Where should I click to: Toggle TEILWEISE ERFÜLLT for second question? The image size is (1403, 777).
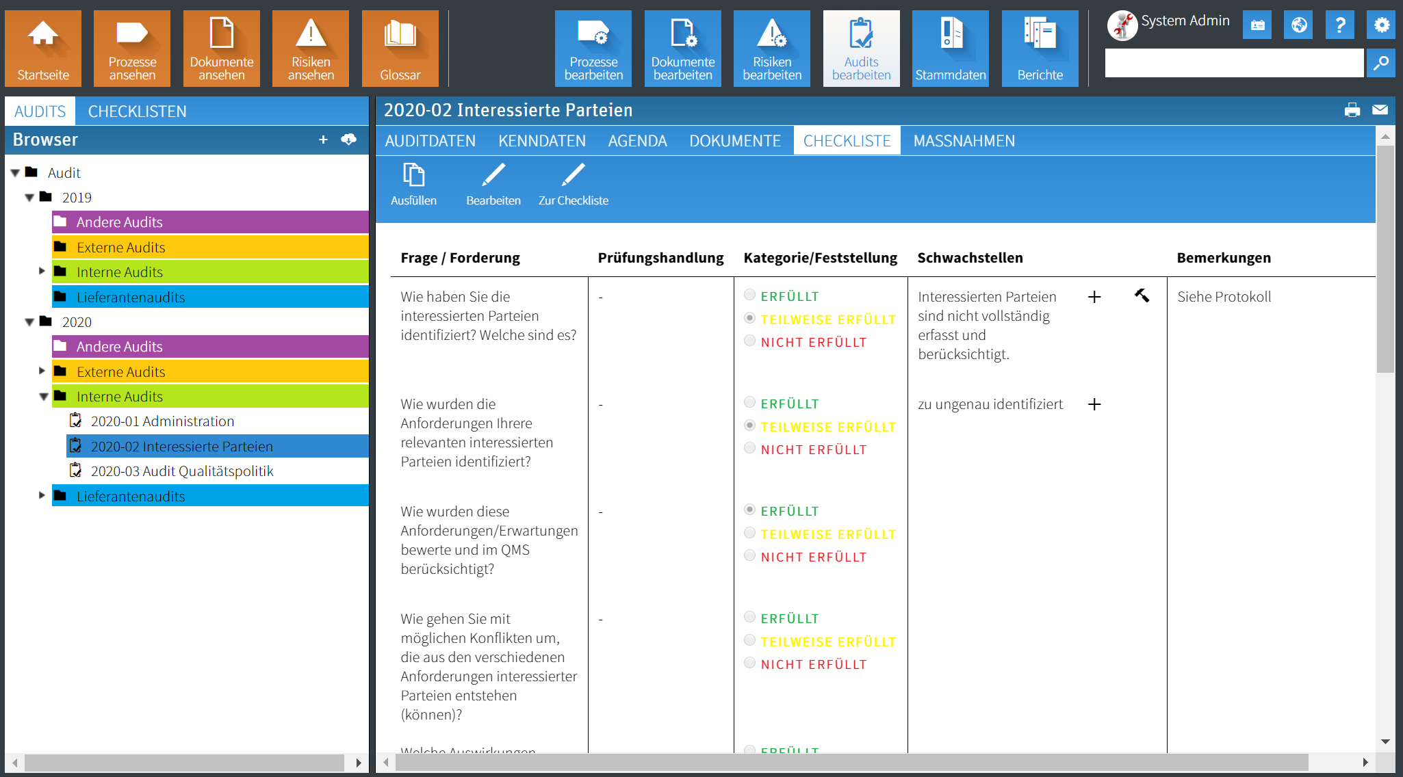pos(749,426)
